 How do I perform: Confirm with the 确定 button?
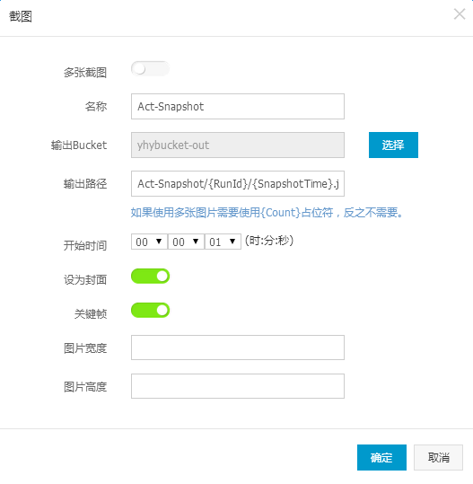point(381,457)
